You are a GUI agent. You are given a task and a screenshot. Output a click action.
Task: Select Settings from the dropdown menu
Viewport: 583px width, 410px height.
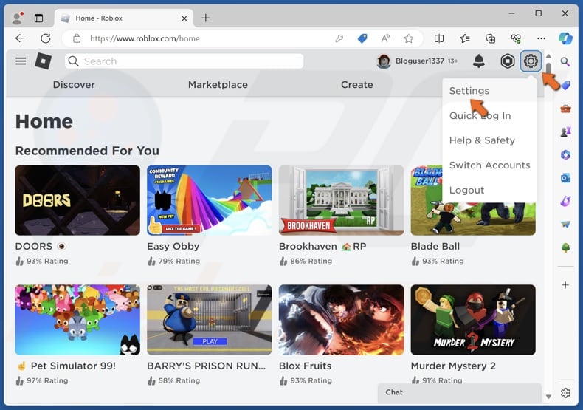(469, 91)
